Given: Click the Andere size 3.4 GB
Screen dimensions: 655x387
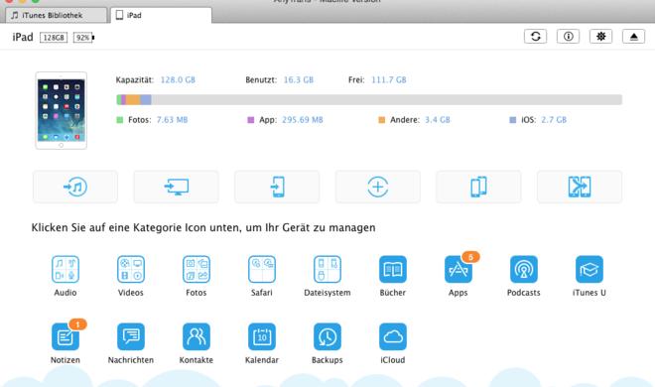Looking at the screenshot, I should pos(438,120).
